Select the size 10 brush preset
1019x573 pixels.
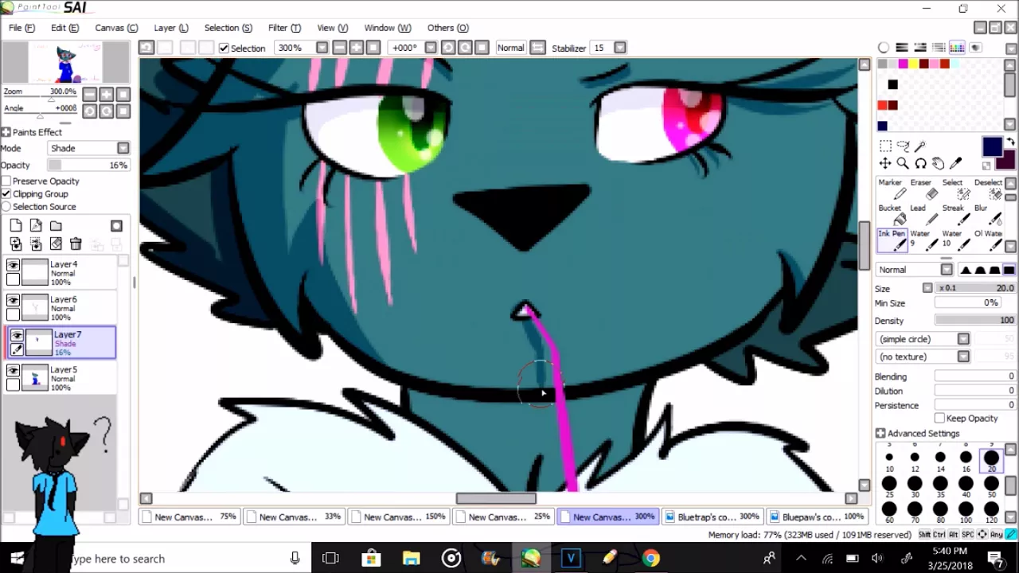click(889, 460)
